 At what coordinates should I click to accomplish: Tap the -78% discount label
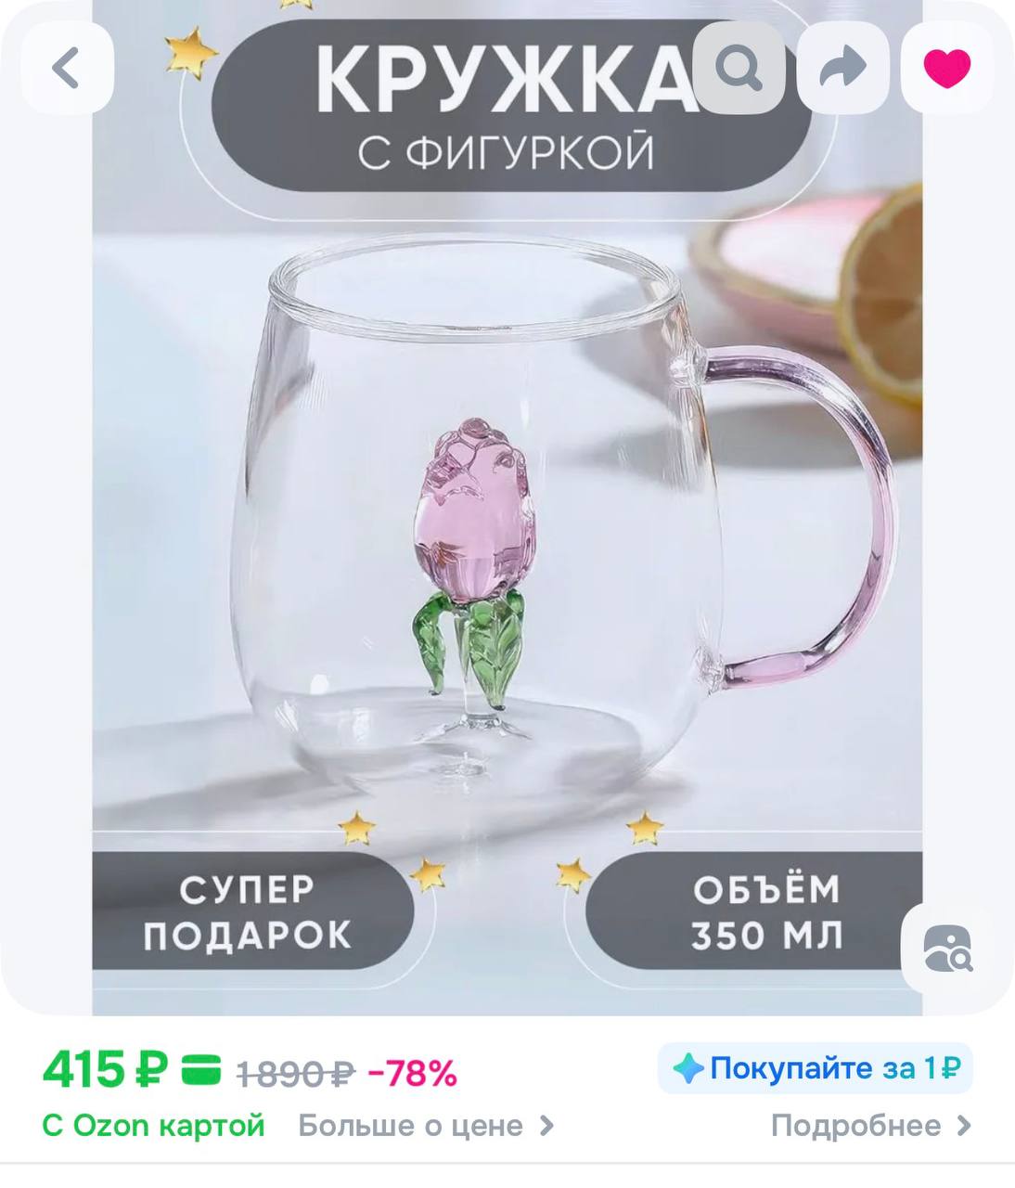413,1074
